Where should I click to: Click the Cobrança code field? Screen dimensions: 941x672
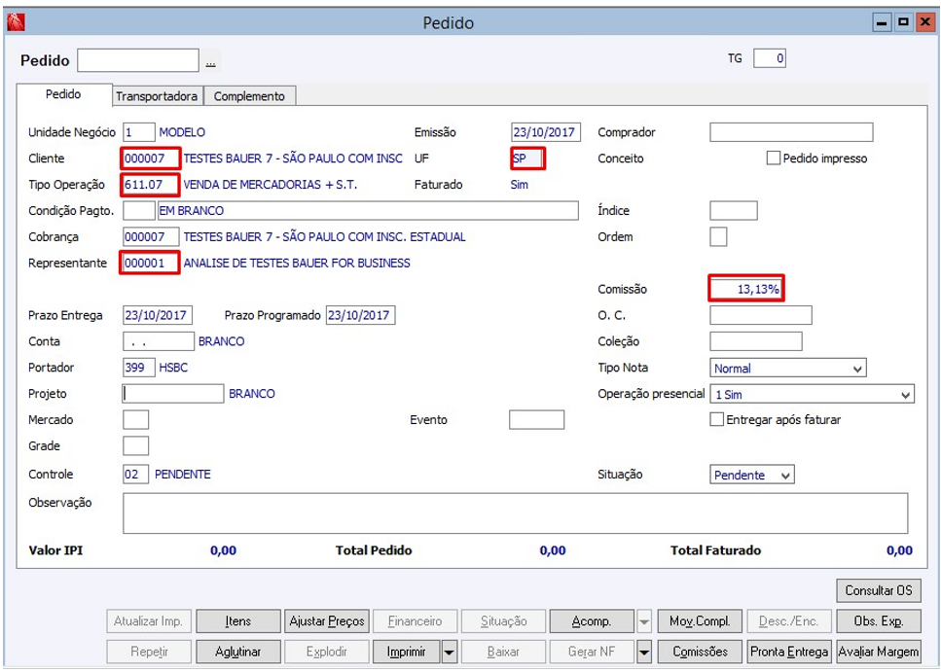[151, 236]
